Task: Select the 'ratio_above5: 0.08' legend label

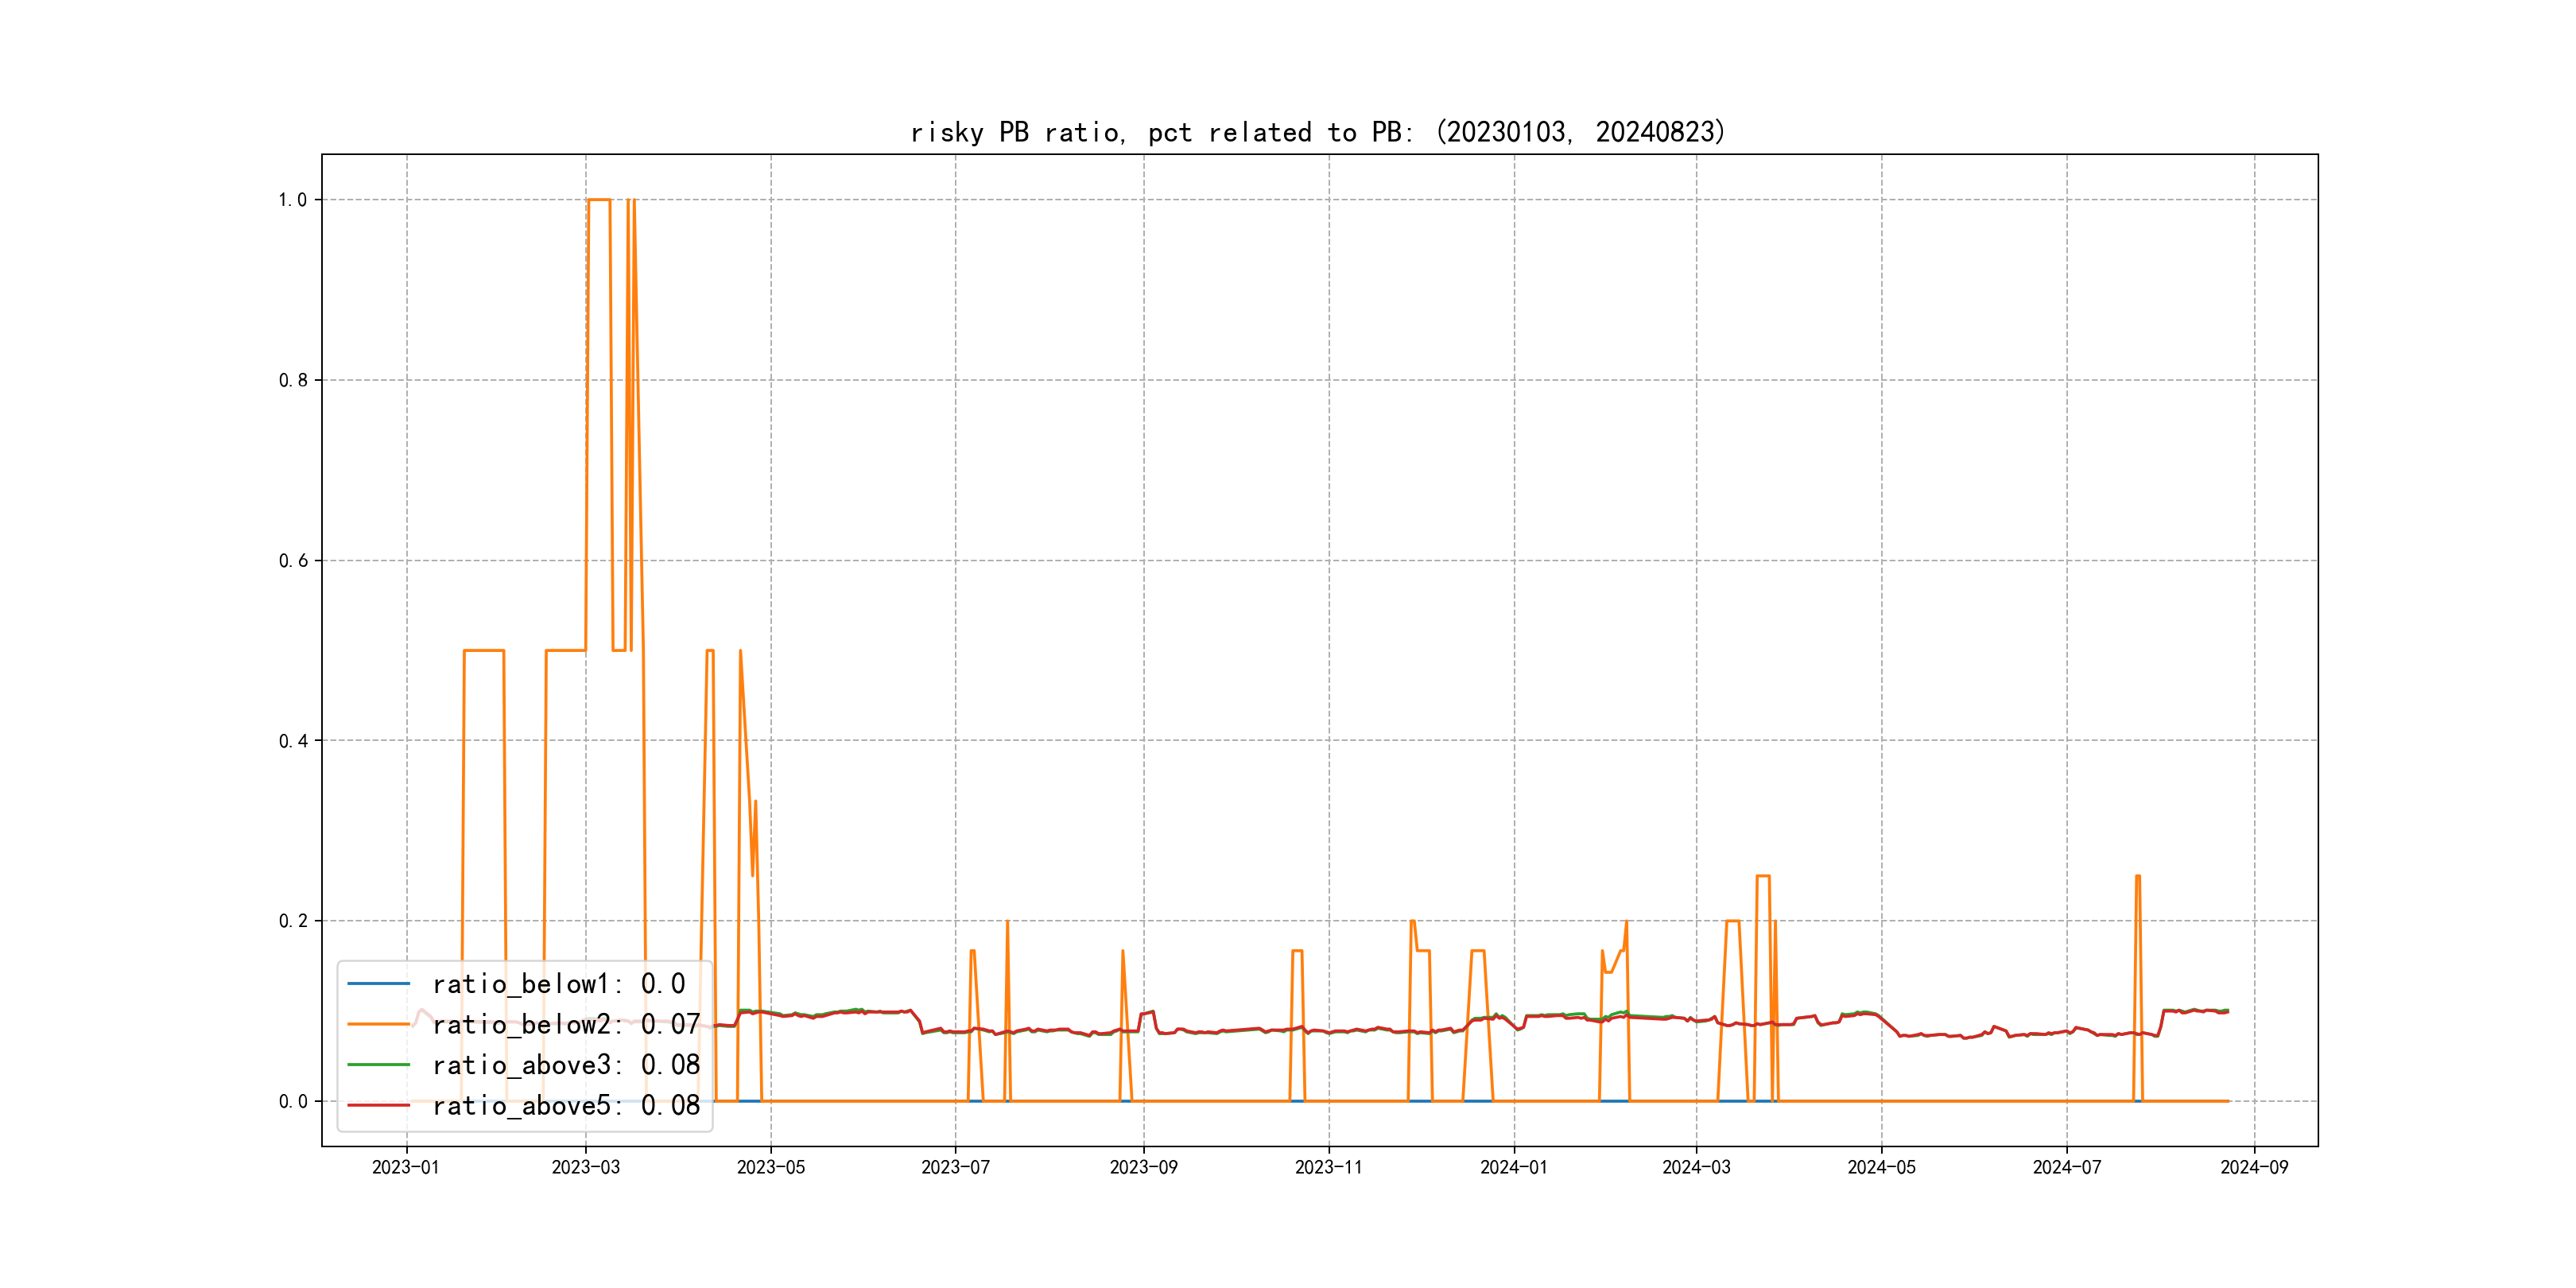Action: pyautogui.click(x=565, y=1106)
